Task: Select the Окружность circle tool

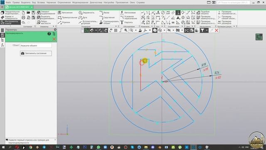Action: coord(86,12)
